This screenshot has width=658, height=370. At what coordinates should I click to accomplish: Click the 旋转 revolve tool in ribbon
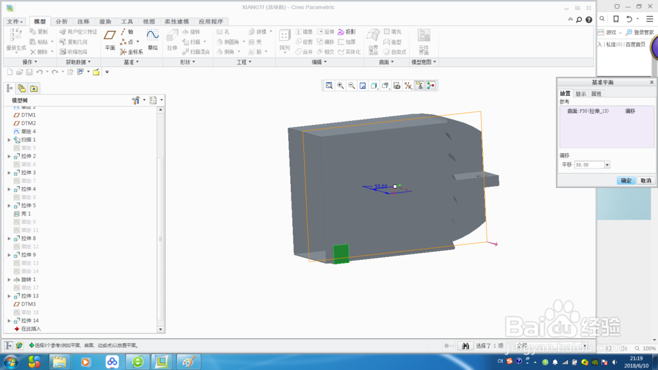(191, 32)
